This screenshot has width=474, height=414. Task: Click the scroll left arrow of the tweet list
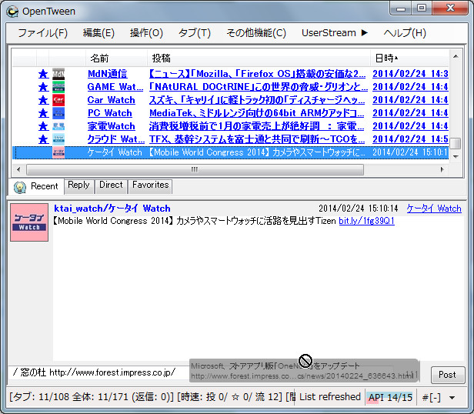pos(18,169)
